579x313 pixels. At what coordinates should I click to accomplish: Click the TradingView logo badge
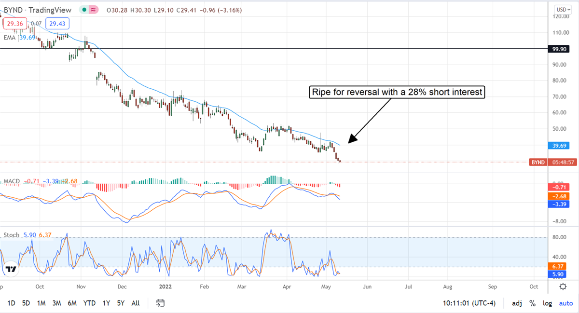pos(11,269)
